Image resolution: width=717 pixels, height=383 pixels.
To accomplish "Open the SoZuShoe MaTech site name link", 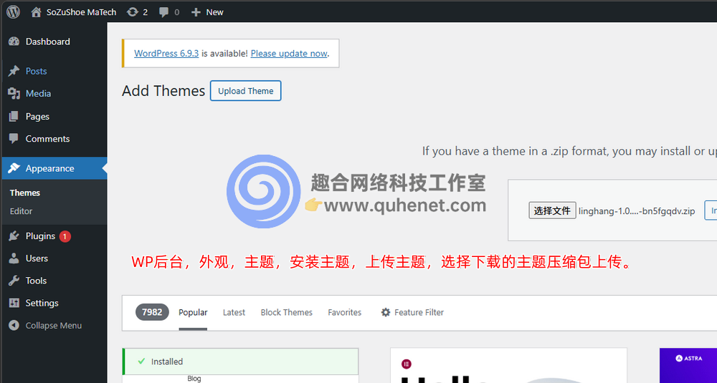I will (x=82, y=12).
